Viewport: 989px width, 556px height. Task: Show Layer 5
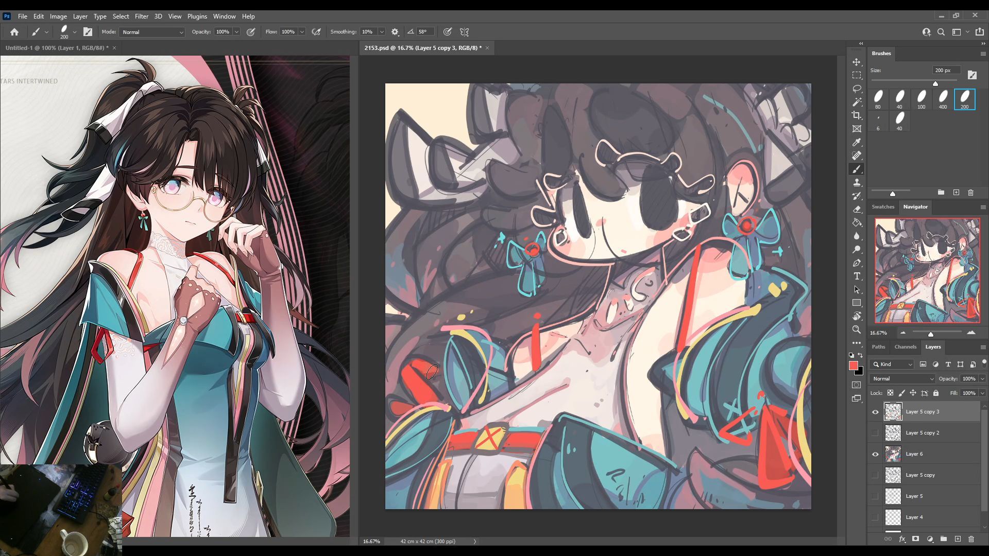(875, 496)
